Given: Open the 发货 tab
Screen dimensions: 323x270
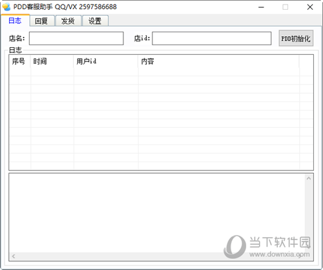Looking at the screenshot, I should (68, 21).
